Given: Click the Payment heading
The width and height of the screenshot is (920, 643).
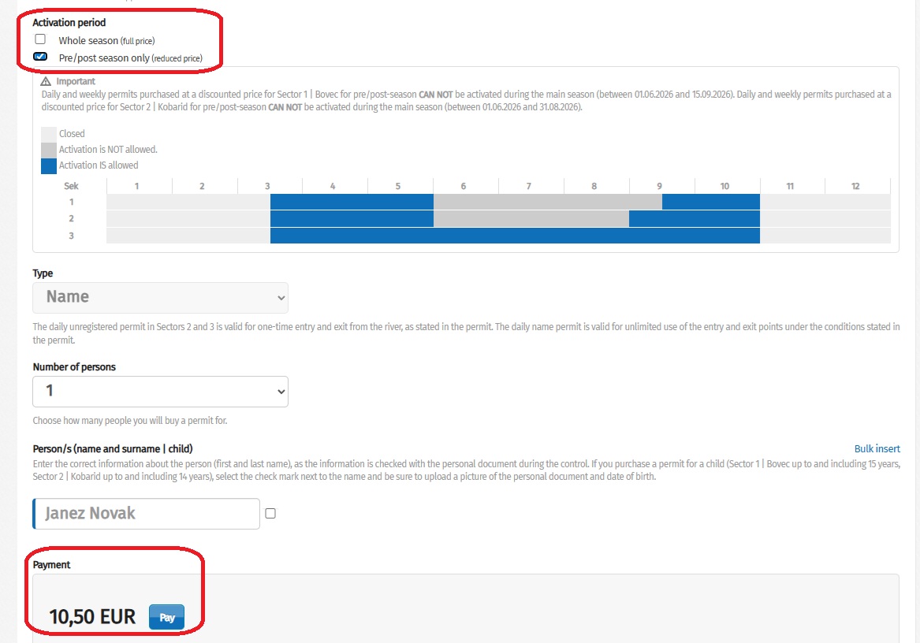Looking at the screenshot, I should point(51,565).
